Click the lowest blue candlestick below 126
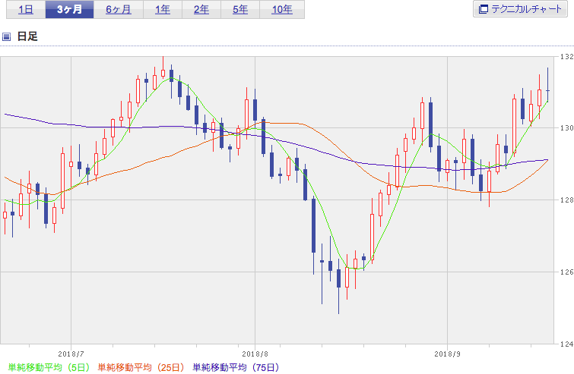Viewport: 574px width, 374px height. 338,278
